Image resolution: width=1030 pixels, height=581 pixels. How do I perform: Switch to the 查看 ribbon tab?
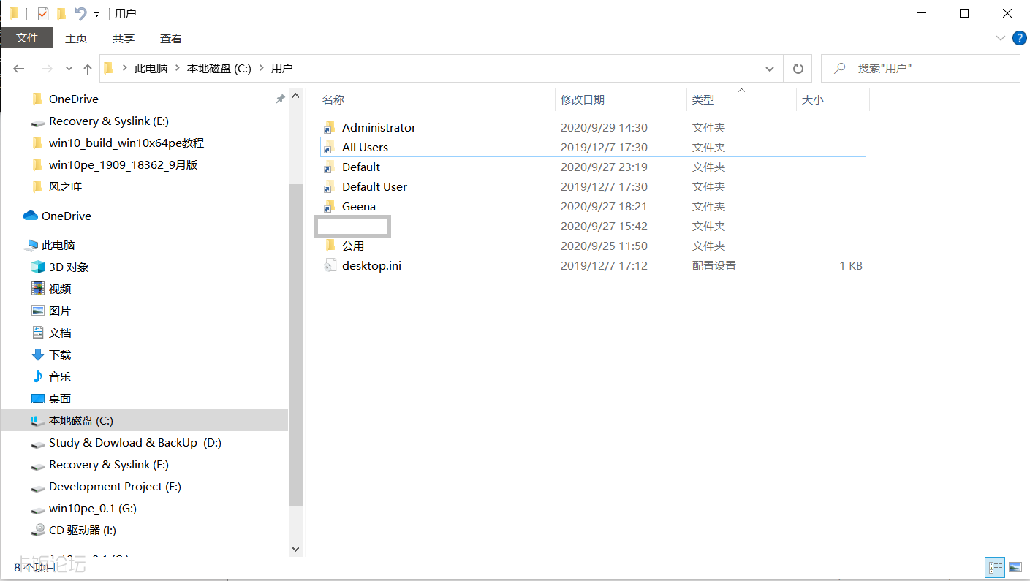tap(171, 38)
